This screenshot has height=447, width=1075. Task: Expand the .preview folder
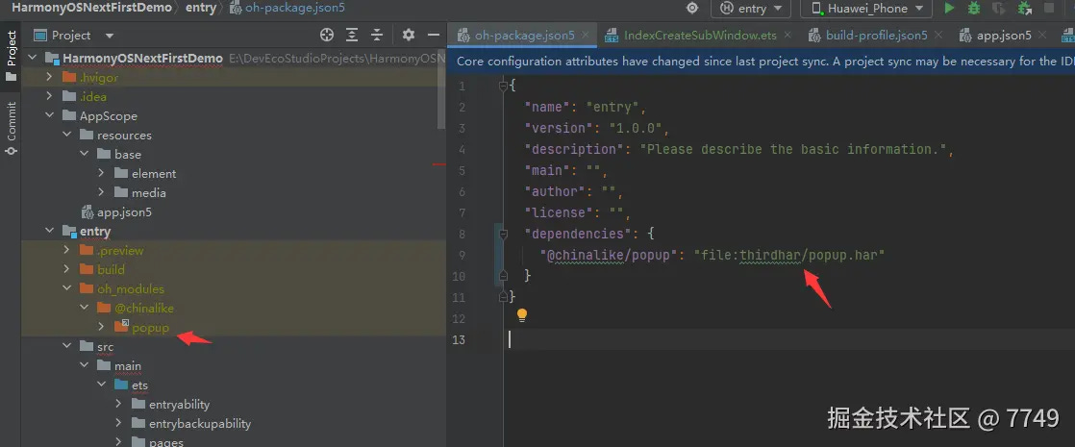pos(66,250)
